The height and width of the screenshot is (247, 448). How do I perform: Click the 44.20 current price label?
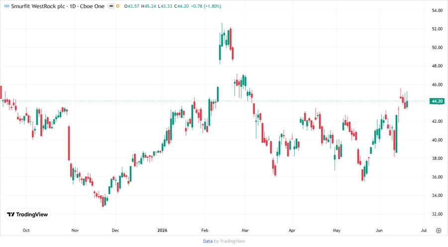click(437, 101)
